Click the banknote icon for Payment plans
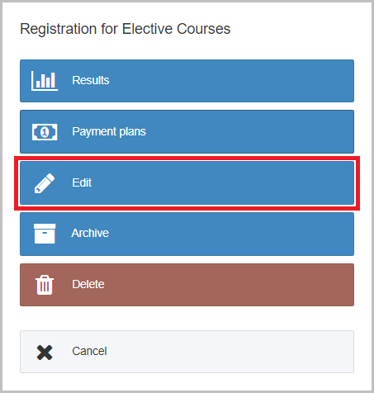The image size is (374, 393). (x=45, y=132)
